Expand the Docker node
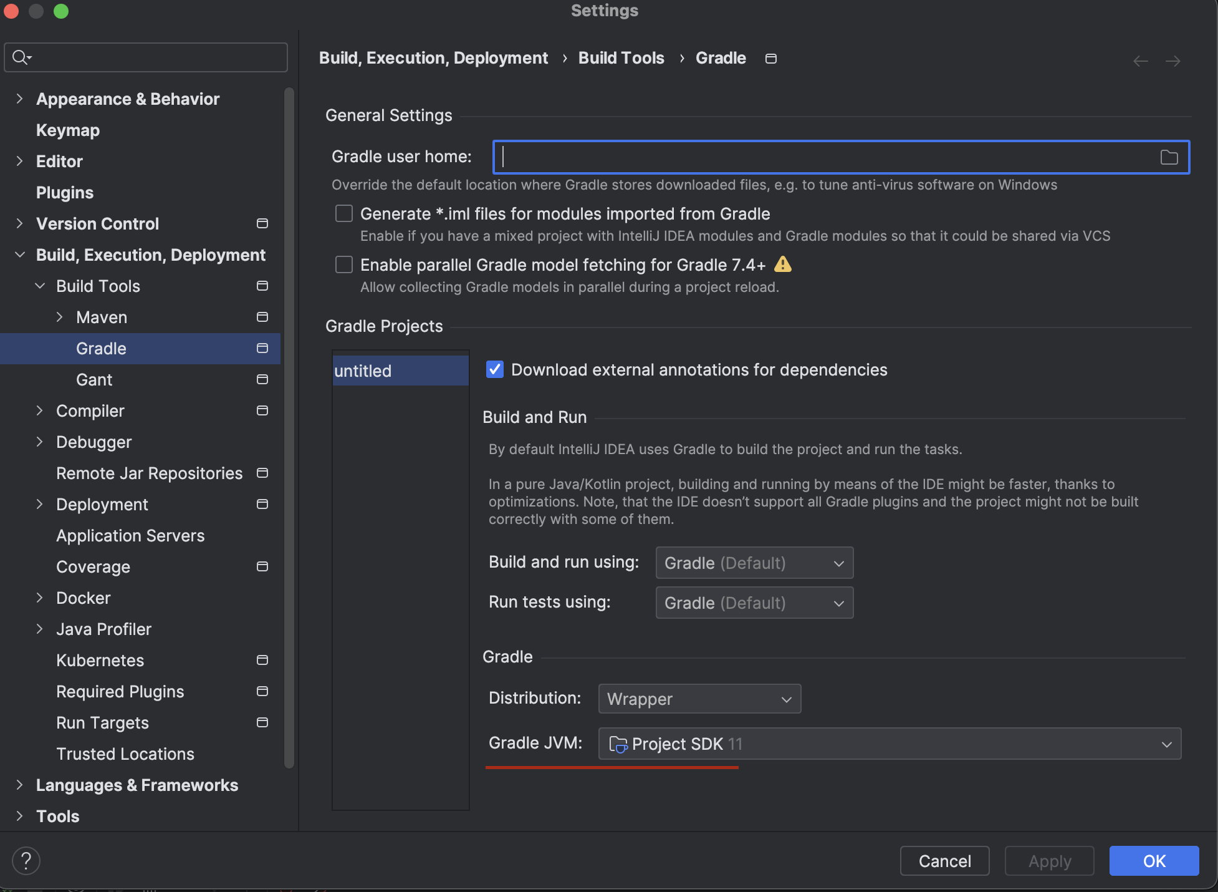Screen dimensions: 1218x892 (x=40, y=598)
